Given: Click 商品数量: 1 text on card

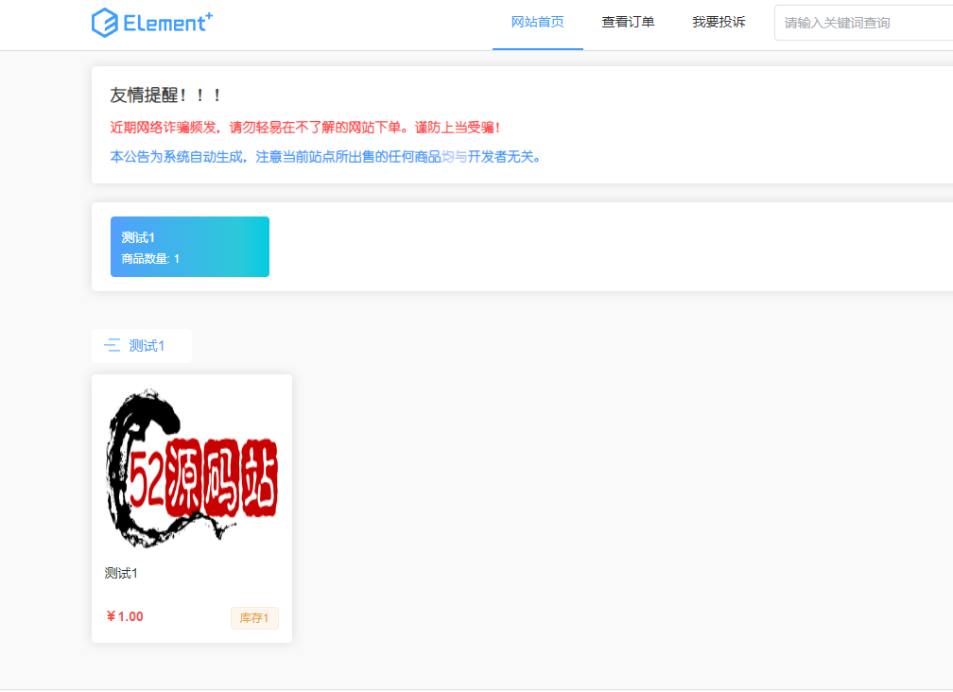Looking at the screenshot, I should [150, 259].
